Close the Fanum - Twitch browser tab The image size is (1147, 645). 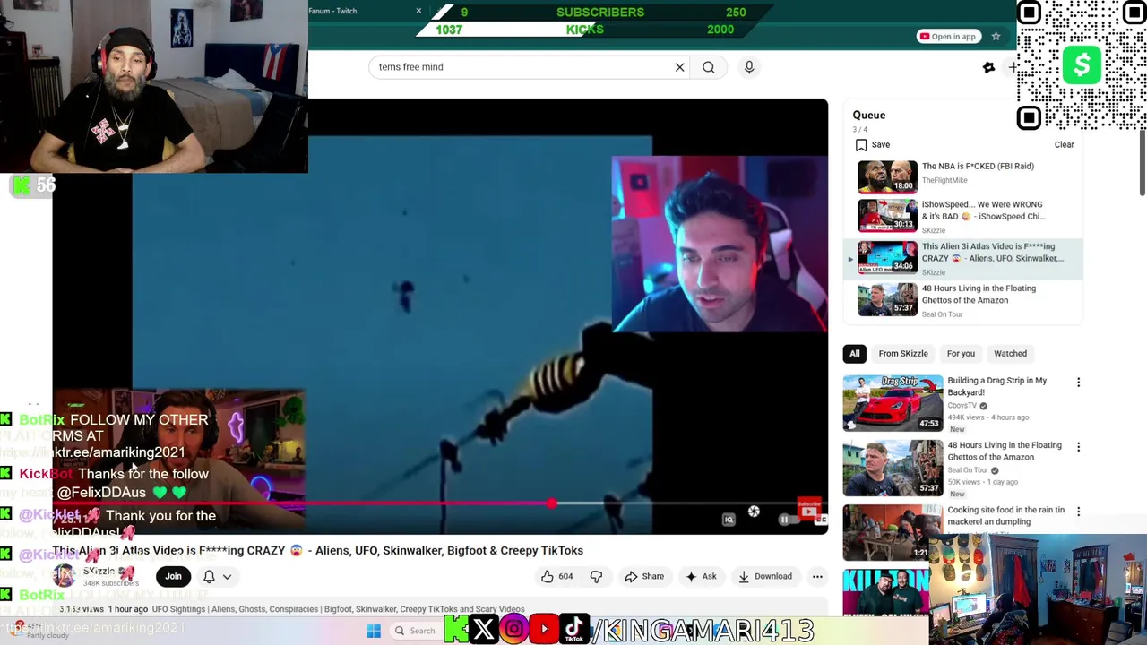pos(418,11)
